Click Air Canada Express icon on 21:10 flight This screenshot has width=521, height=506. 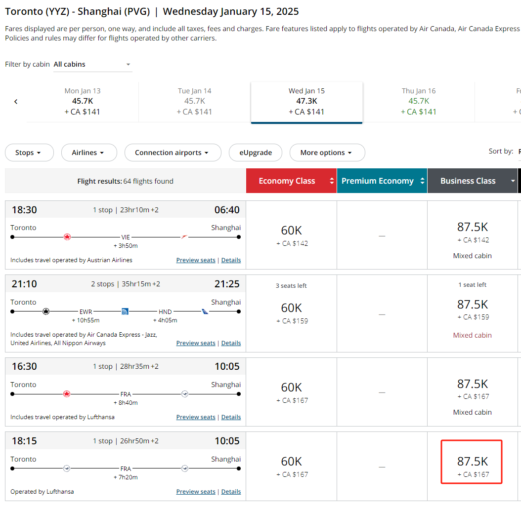pos(46,311)
